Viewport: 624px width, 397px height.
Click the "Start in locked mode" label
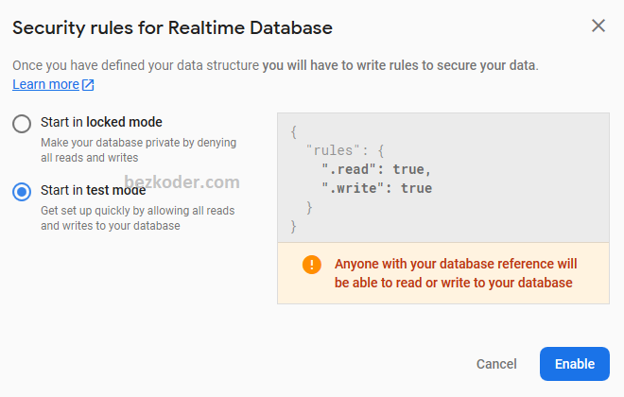pos(101,122)
